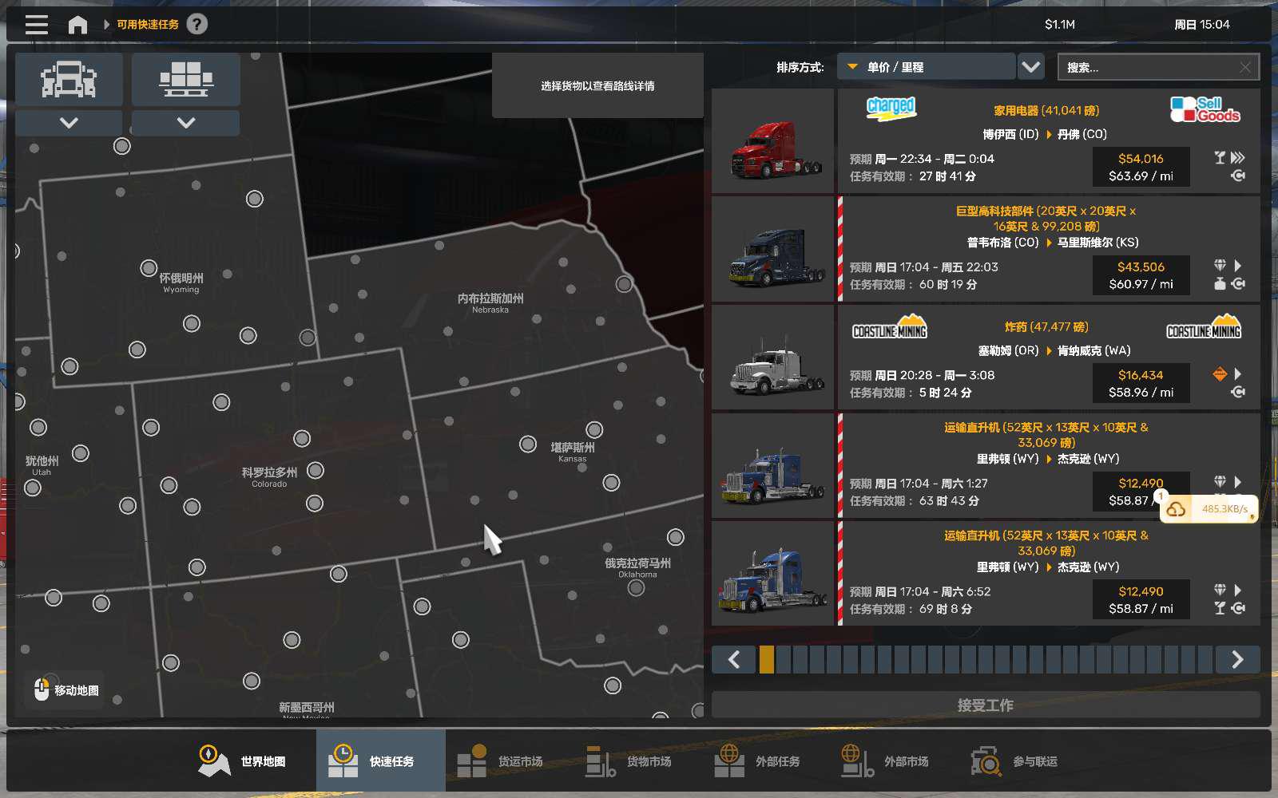
Task: Select the first highlighted page indicator
Action: click(x=766, y=659)
